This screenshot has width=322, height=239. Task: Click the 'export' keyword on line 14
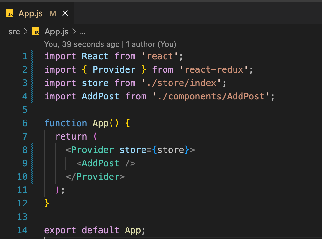pos(60,230)
